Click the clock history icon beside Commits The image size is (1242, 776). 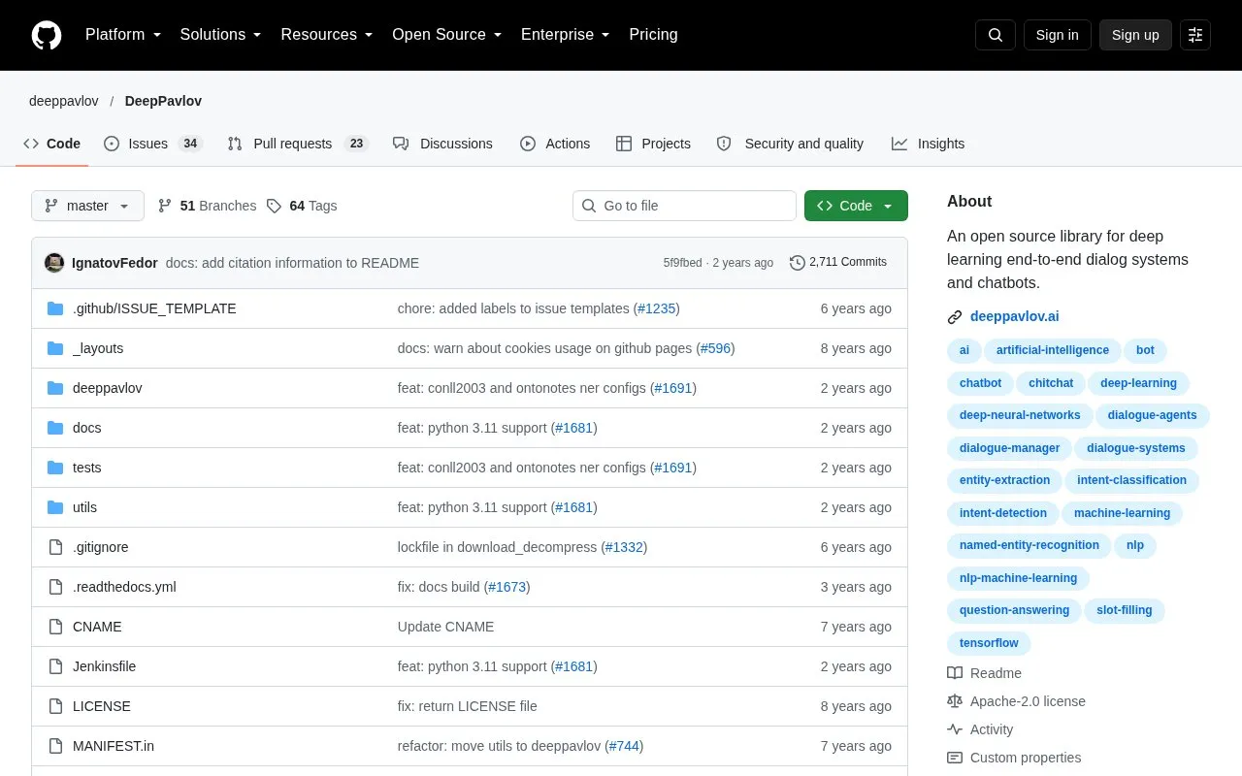pos(798,262)
